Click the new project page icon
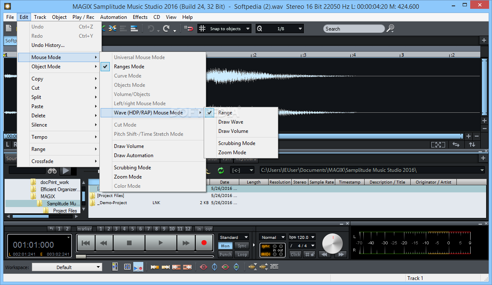The width and height of the screenshot is (492, 285). [9, 28]
